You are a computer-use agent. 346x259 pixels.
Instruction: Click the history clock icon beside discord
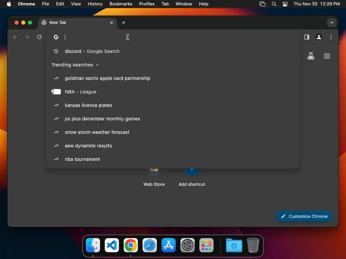click(56, 51)
